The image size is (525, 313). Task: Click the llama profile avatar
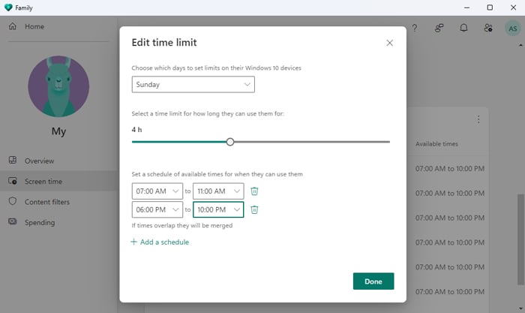pos(58,86)
